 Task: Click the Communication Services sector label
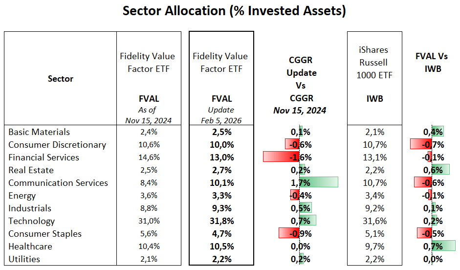pyautogui.click(x=58, y=183)
